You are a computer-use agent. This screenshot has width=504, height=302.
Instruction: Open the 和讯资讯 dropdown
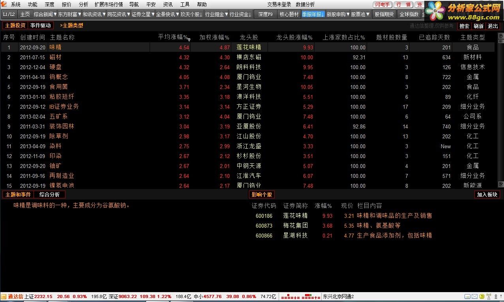click(x=94, y=14)
